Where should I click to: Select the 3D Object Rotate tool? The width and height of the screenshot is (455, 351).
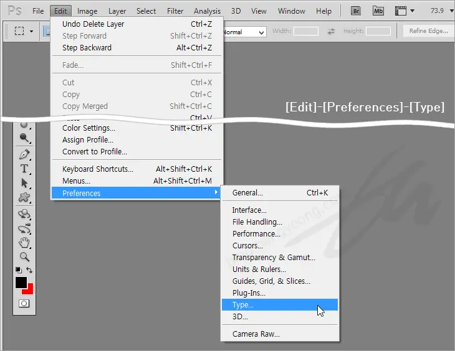[x=24, y=213]
